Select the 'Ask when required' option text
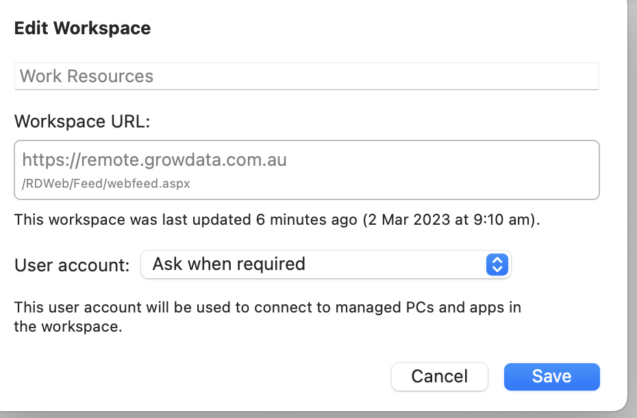 [x=229, y=265]
